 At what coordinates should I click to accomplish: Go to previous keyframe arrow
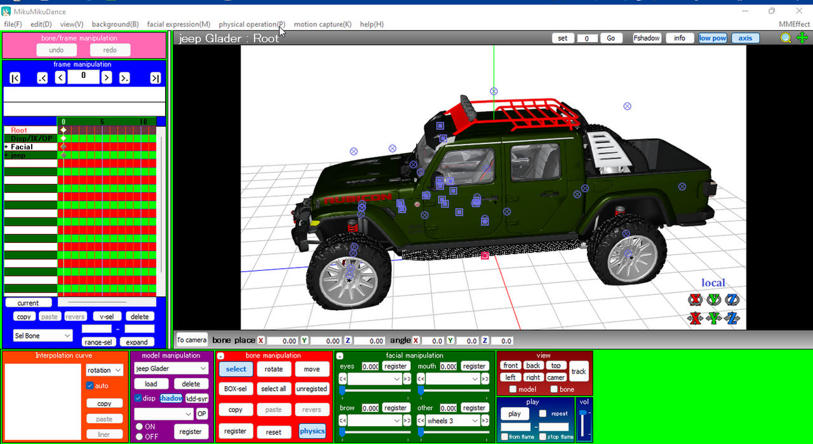42,78
